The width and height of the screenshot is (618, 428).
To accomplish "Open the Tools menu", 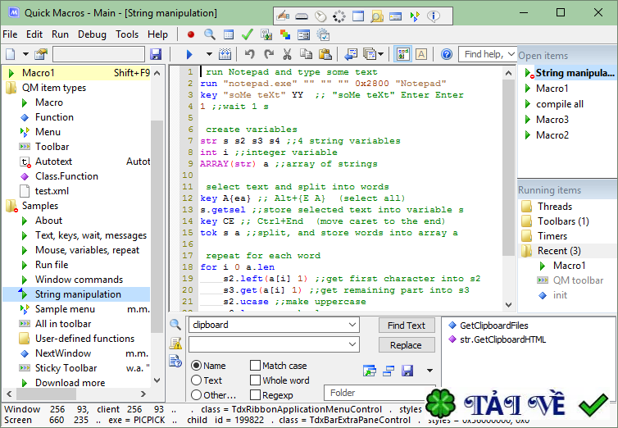I will (x=127, y=34).
